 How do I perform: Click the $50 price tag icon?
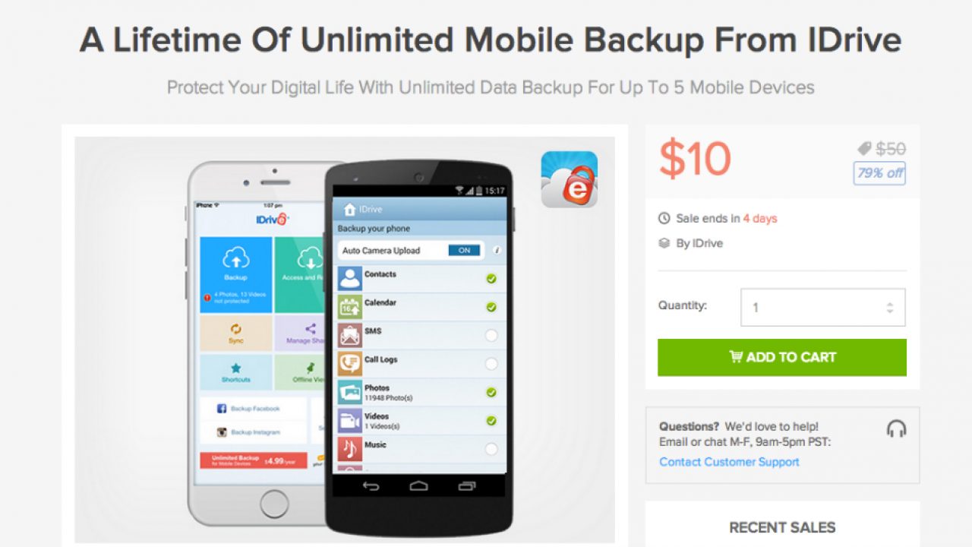point(864,149)
